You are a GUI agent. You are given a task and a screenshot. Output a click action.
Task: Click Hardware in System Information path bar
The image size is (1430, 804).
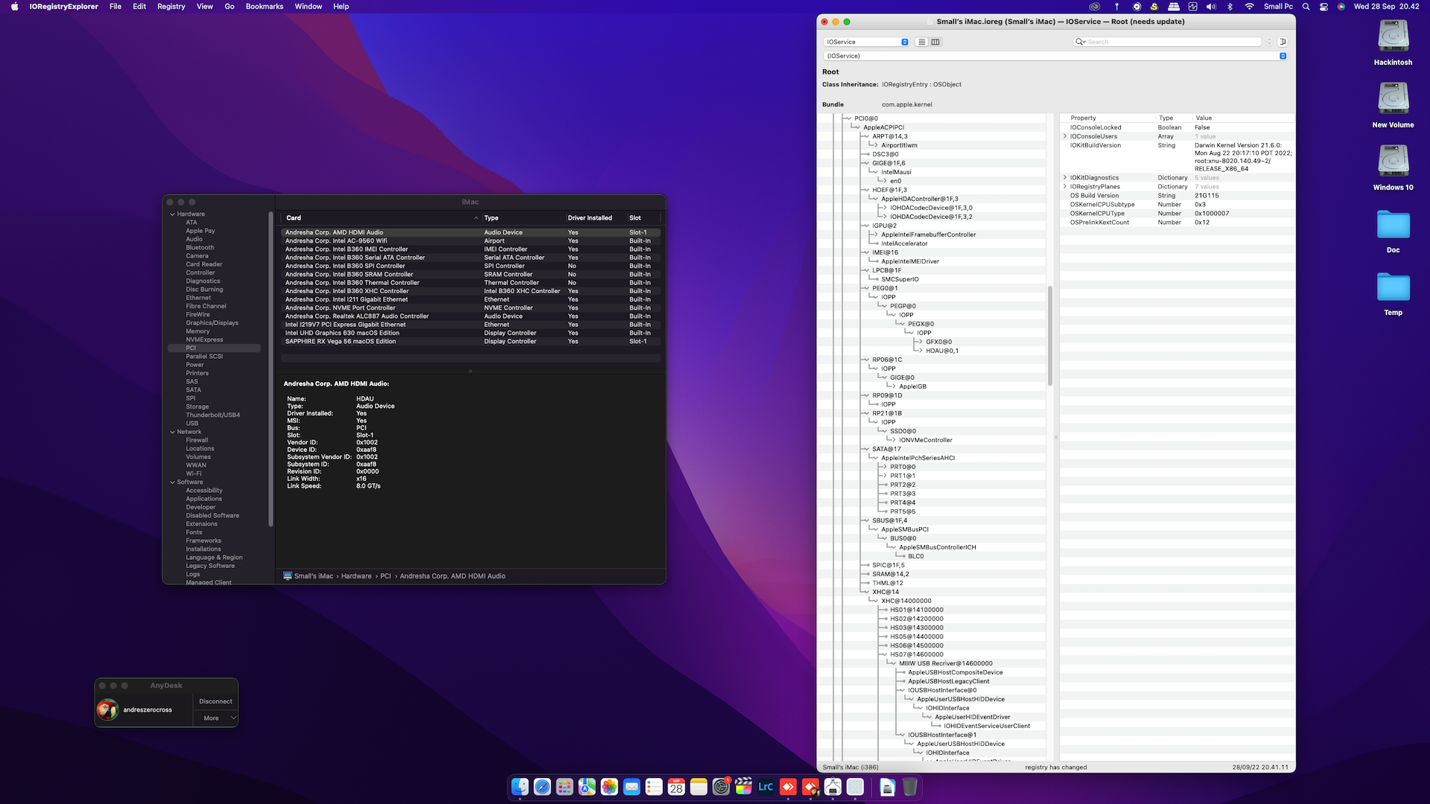pos(356,576)
